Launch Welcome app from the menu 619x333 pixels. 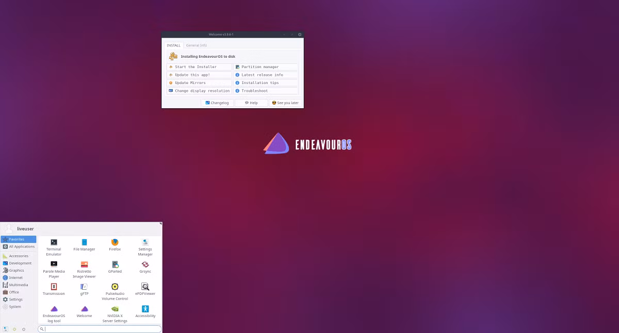(x=84, y=311)
